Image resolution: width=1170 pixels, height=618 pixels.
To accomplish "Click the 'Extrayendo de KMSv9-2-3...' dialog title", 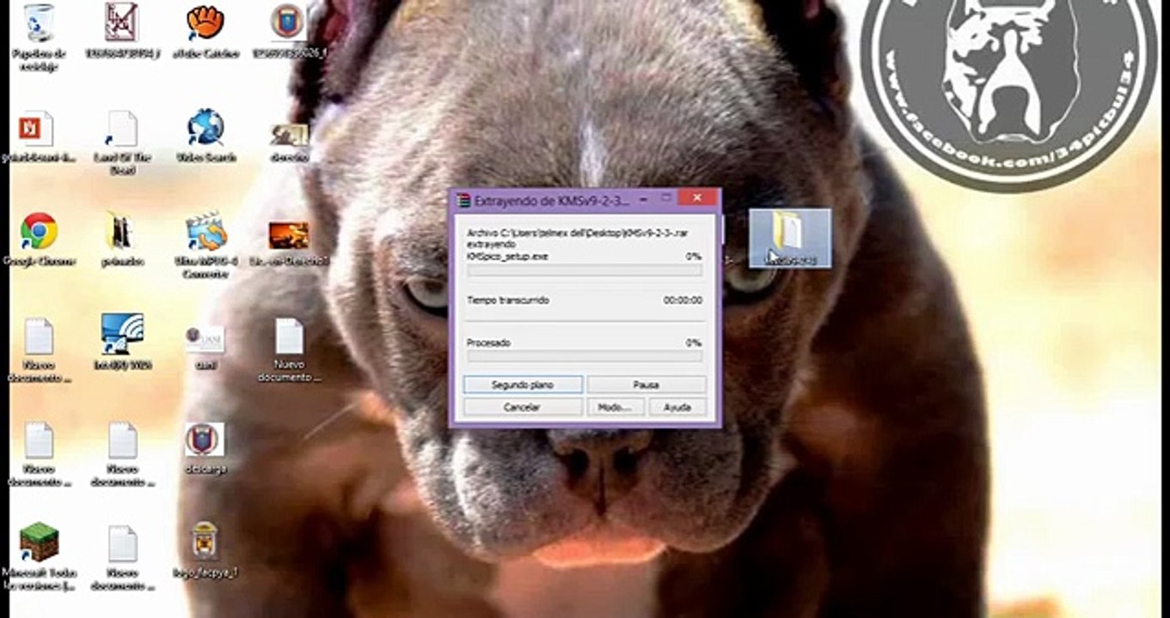I will pos(553,201).
